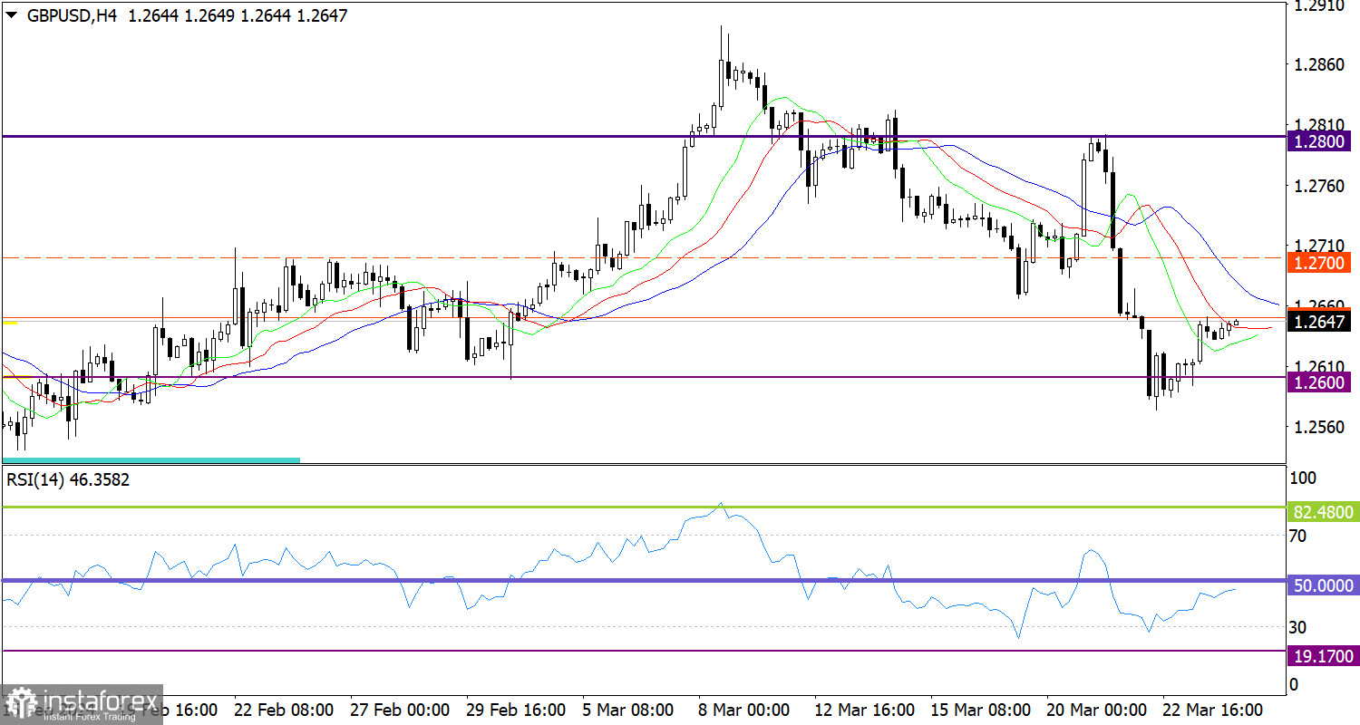Click the RSI 70 axis value
Screen dimensions: 1360x725
click(x=1298, y=536)
